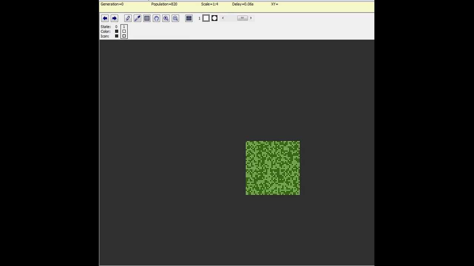474x266 pixels.
Task: Click the green random cell pattern
Action: pos(273,168)
